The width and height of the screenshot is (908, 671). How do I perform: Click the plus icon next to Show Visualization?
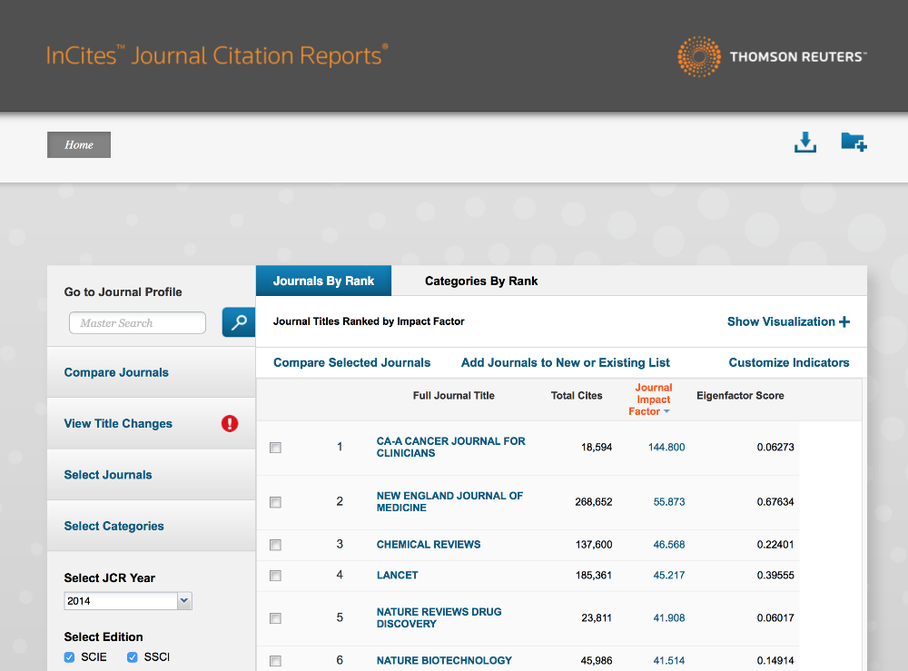pos(844,322)
